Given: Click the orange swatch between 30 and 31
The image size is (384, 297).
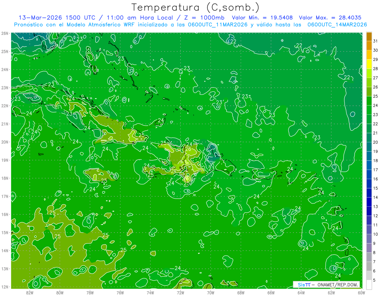Looking at the screenshot, I should click(x=369, y=46).
